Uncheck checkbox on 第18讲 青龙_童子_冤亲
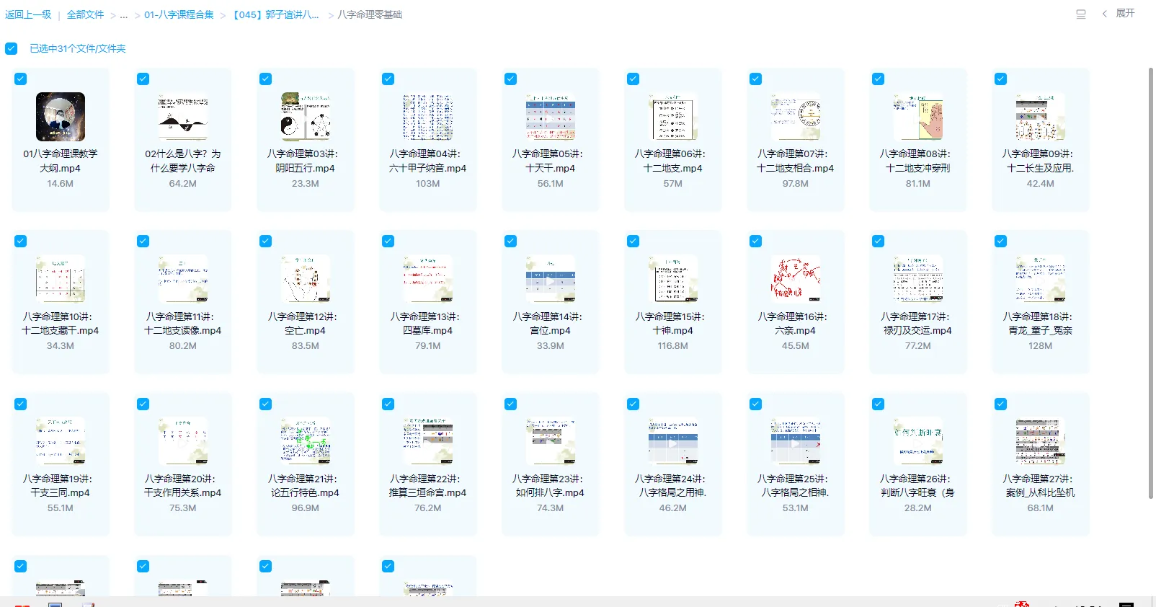 click(x=1001, y=242)
